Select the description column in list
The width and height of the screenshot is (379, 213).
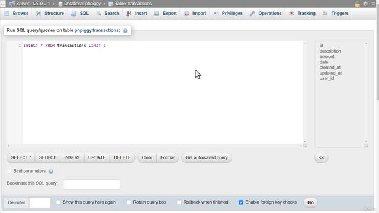(330, 51)
